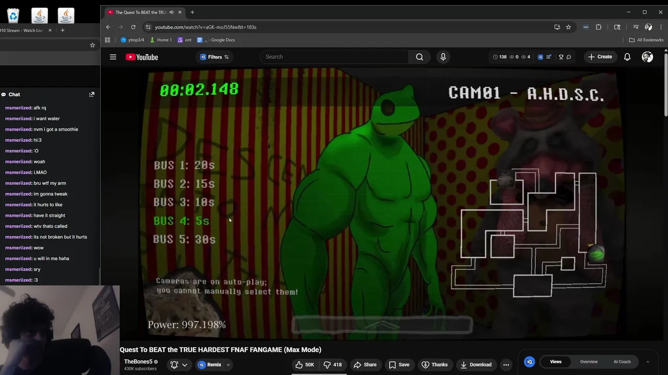Open the YouTube hamburger guide menu
Screen dimensions: 668x375
click(113, 57)
